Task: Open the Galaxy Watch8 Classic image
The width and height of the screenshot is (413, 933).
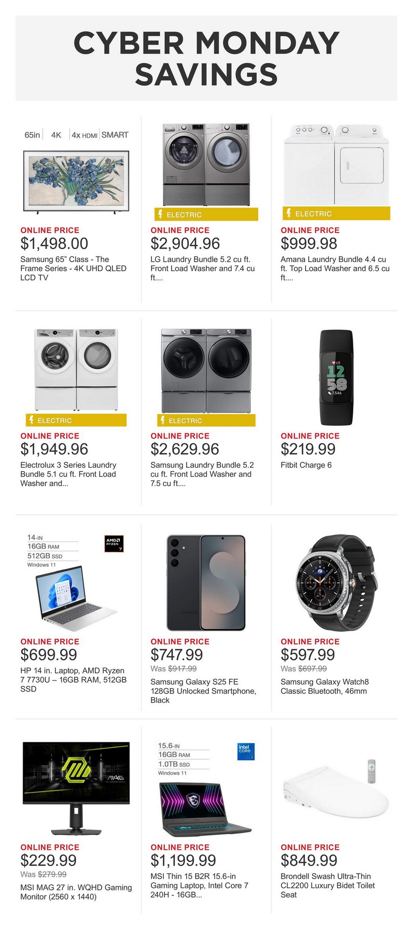Action: coord(336,583)
